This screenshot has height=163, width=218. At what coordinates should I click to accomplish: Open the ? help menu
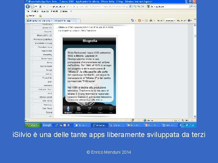71,11
